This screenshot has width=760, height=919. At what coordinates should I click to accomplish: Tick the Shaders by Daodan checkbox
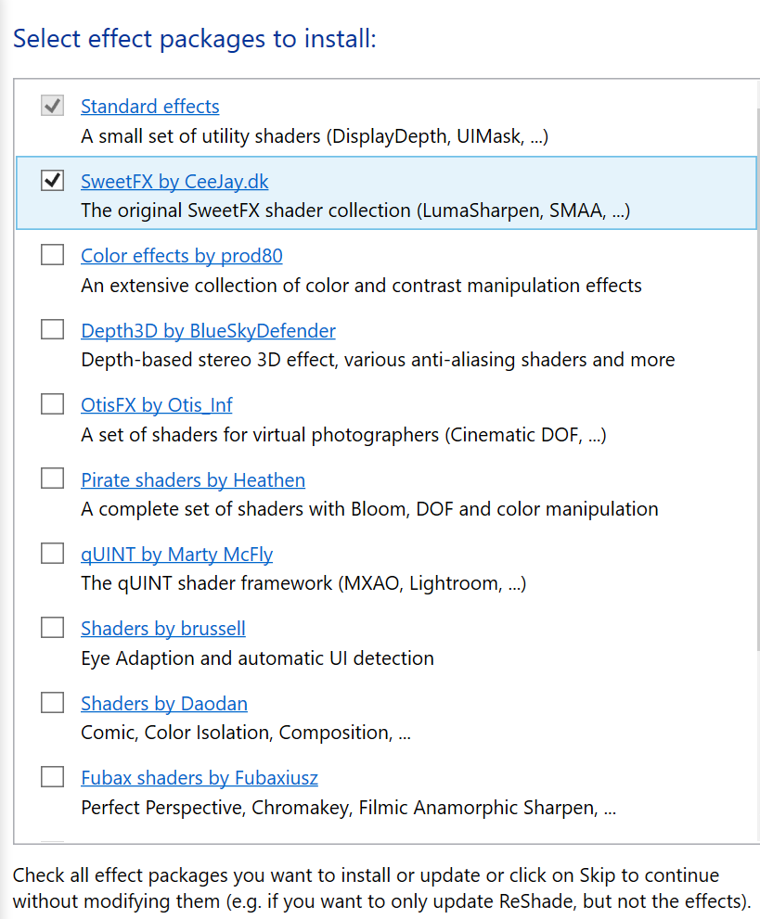coord(53,703)
